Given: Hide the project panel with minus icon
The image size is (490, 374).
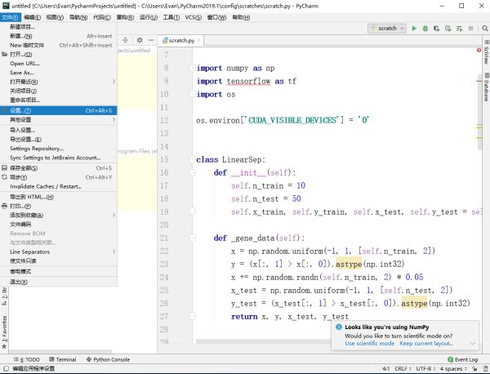Looking at the screenshot, I should 150,39.
